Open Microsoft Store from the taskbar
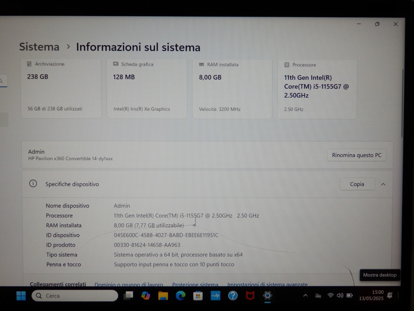Screen dimensions: 414x311 (198, 296)
